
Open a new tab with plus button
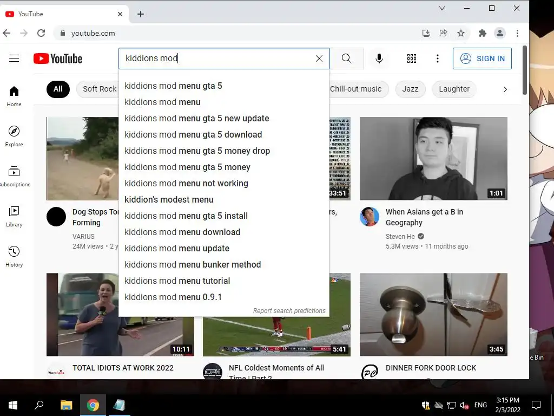pyautogui.click(x=141, y=14)
